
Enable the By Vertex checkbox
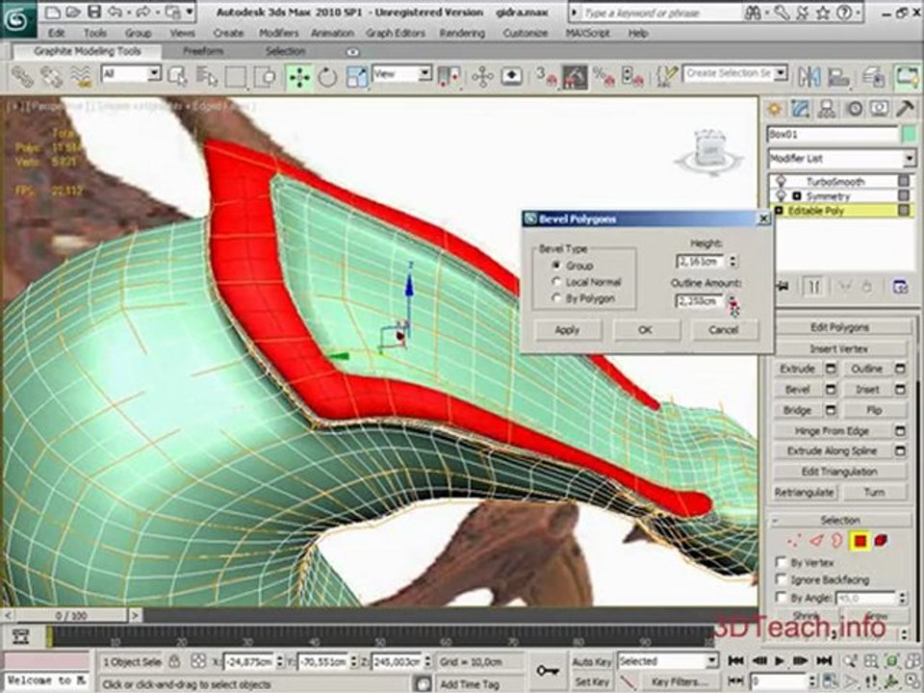[781, 562]
